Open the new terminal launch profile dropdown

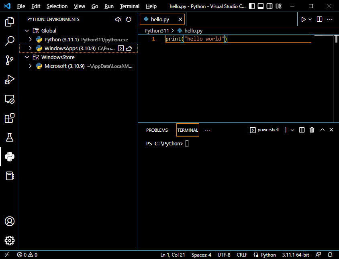(292, 130)
